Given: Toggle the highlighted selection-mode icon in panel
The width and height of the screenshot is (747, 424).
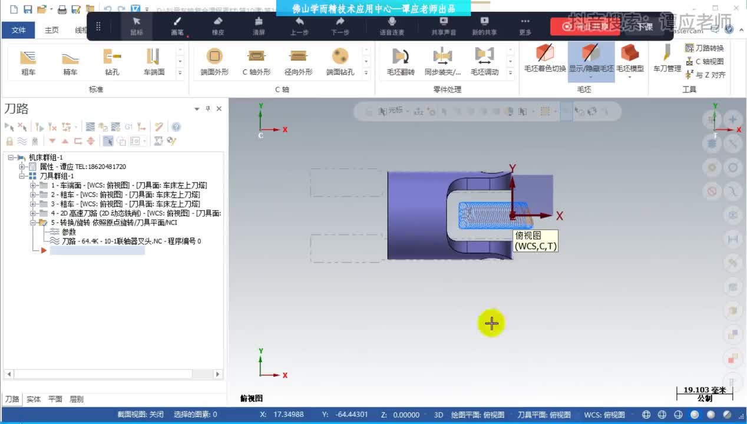Looking at the screenshot, I should (108, 141).
